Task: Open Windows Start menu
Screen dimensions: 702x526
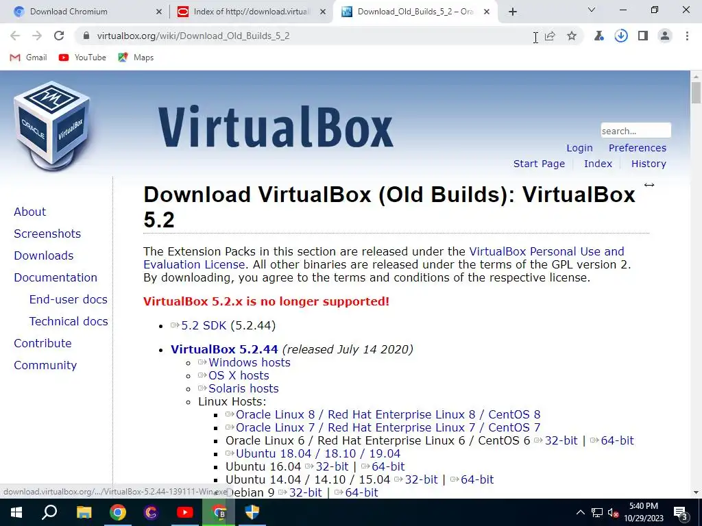Action: (x=16, y=512)
